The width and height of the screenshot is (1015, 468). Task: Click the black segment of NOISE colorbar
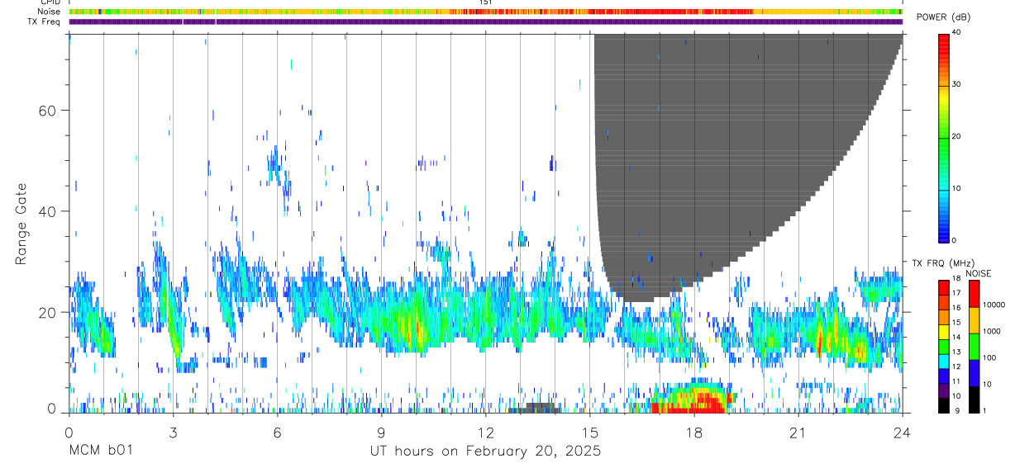pos(972,399)
